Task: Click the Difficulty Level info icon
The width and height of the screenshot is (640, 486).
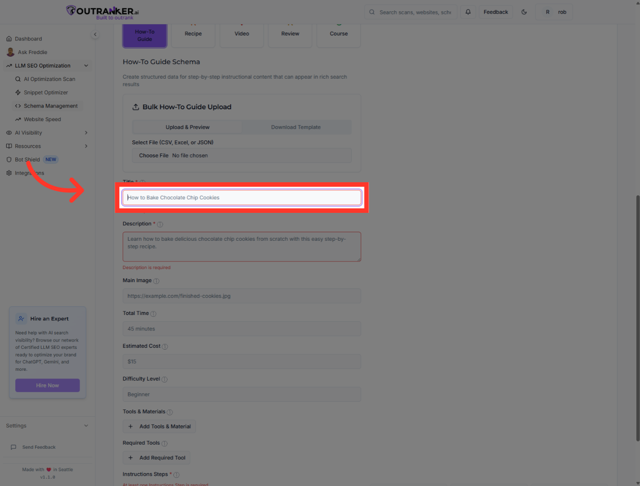Action: [x=164, y=379]
